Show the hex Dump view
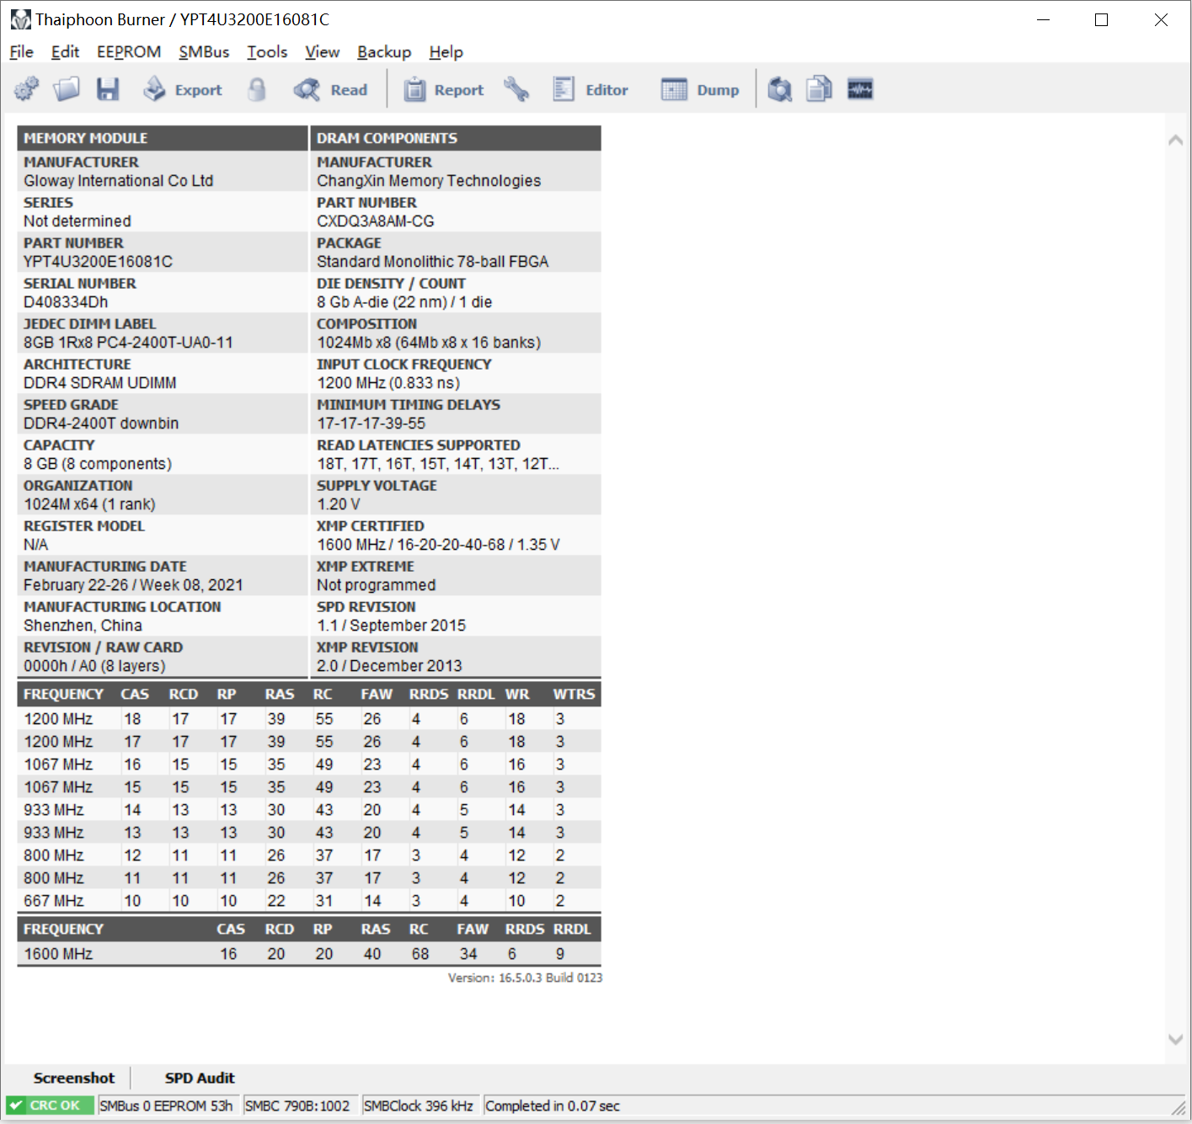 pos(700,89)
